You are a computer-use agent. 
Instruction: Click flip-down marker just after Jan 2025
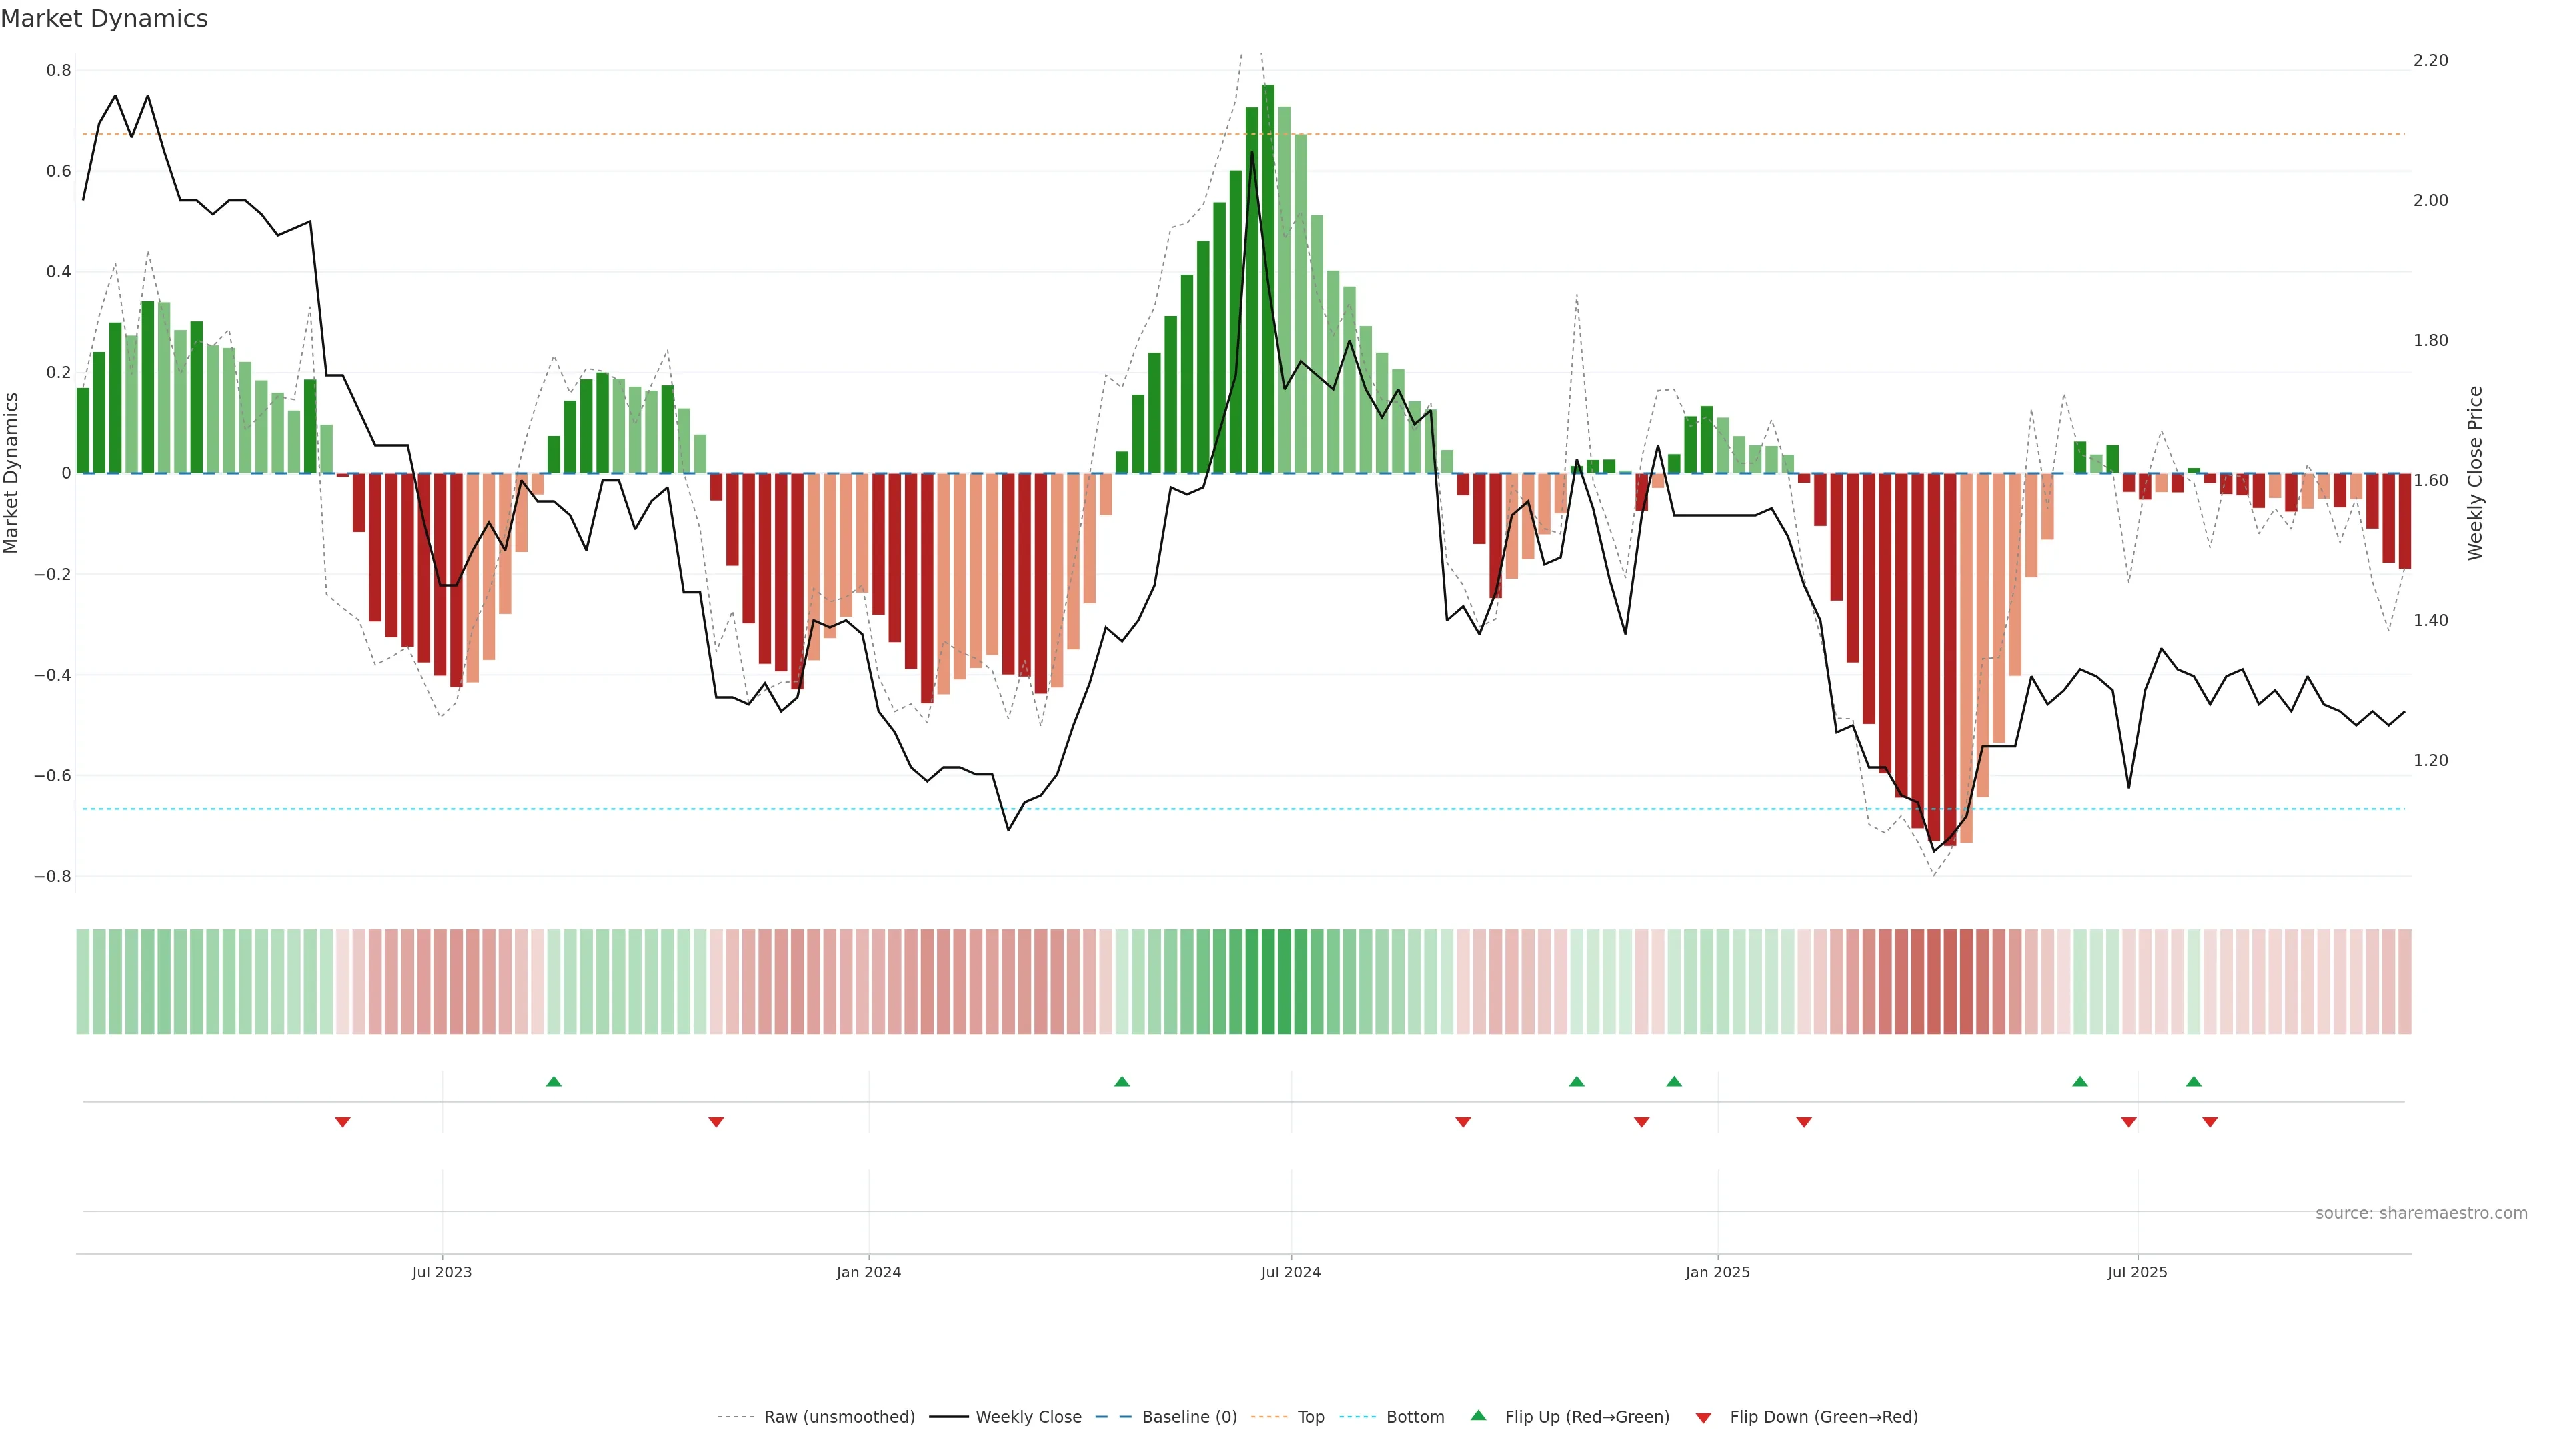(x=1803, y=1122)
